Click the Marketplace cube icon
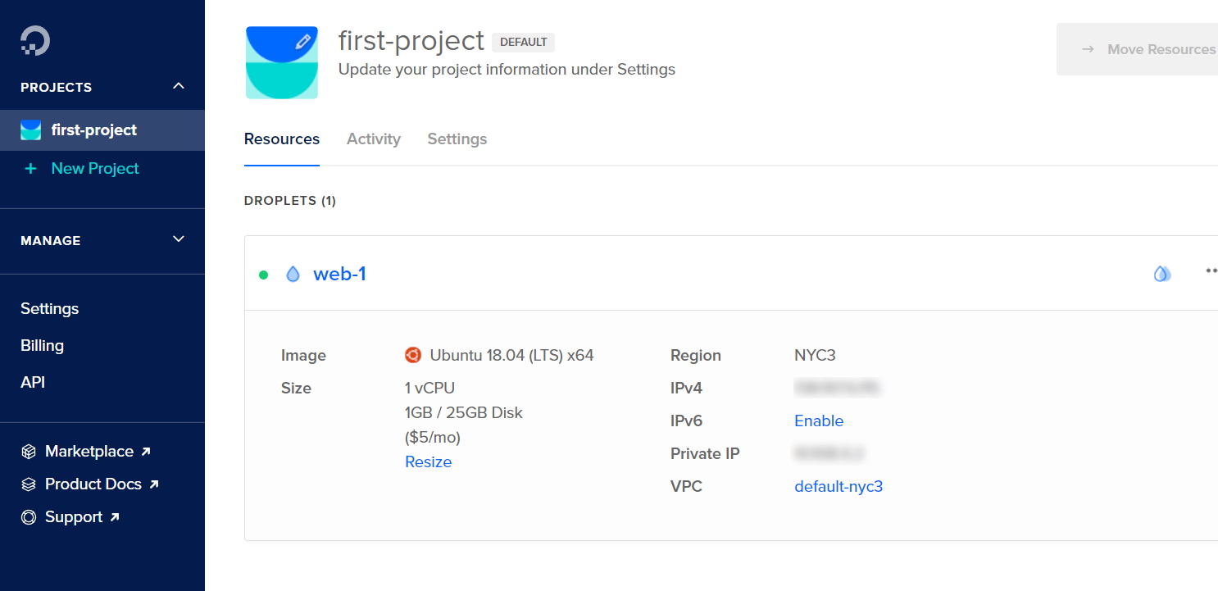 tap(29, 452)
